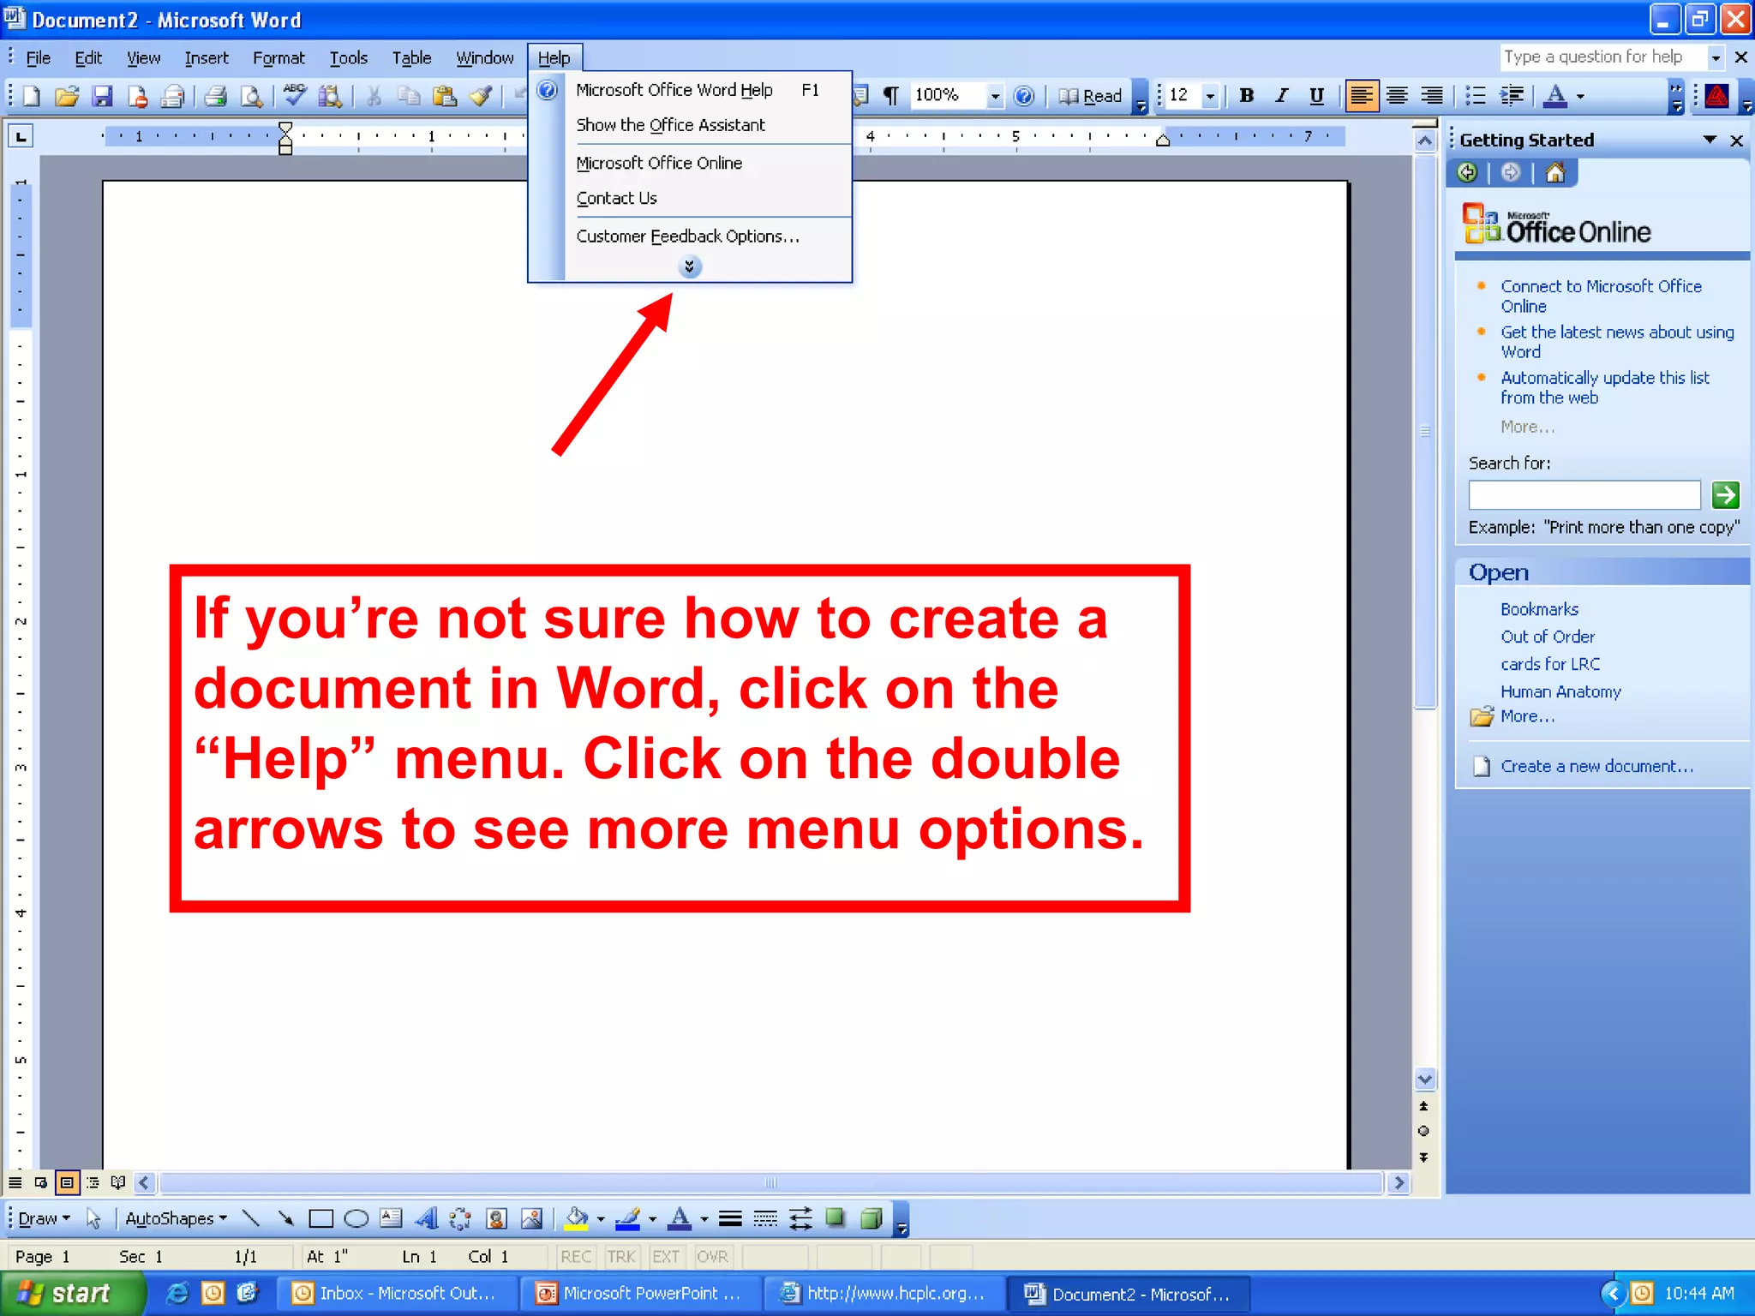Toggle Bold formatting
The height and width of the screenshot is (1316, 1755).
tap(1247, 96)
